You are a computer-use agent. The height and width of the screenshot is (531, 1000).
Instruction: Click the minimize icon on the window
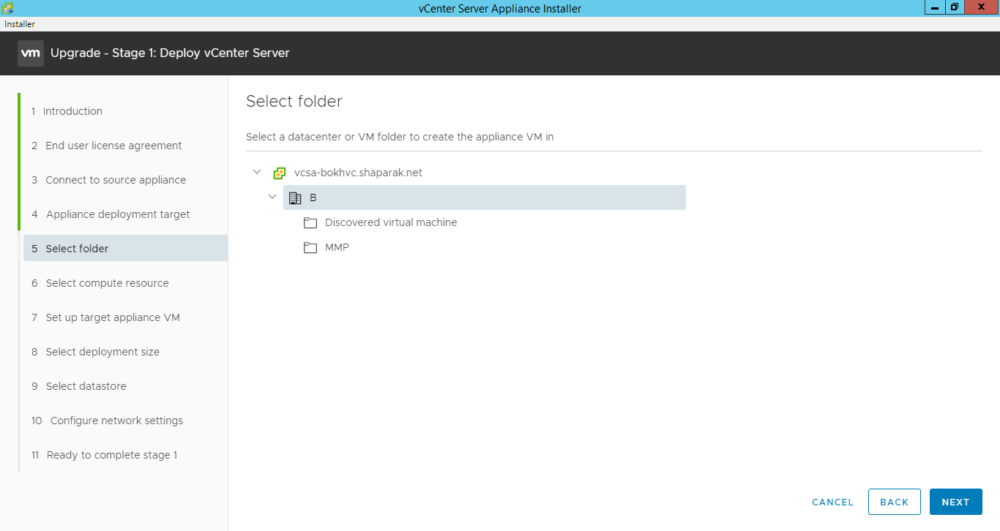pyautogui.click(x=933, y=7)
